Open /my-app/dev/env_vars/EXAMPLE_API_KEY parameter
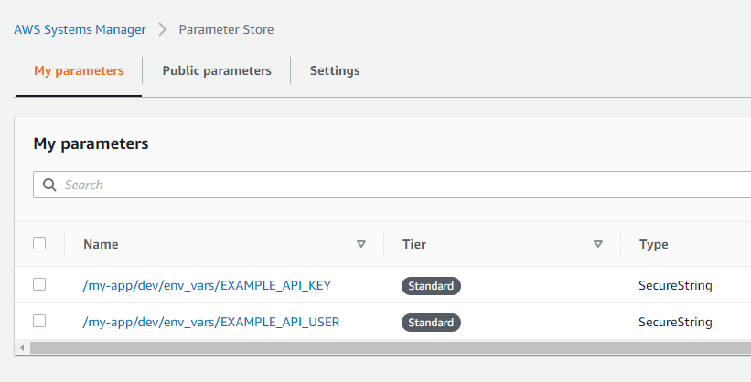Screen dimensions: 751x382 (x=207, y=285)
